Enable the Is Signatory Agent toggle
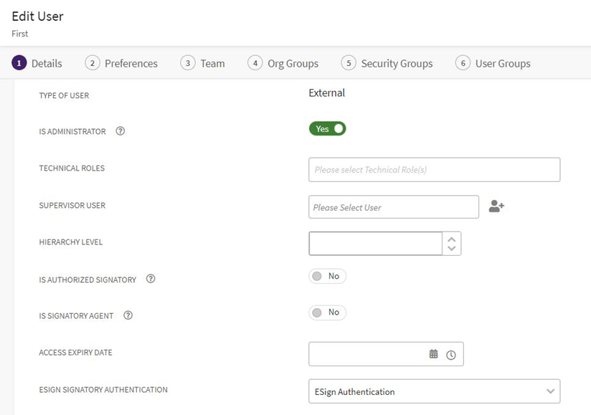 click(327, 313)
